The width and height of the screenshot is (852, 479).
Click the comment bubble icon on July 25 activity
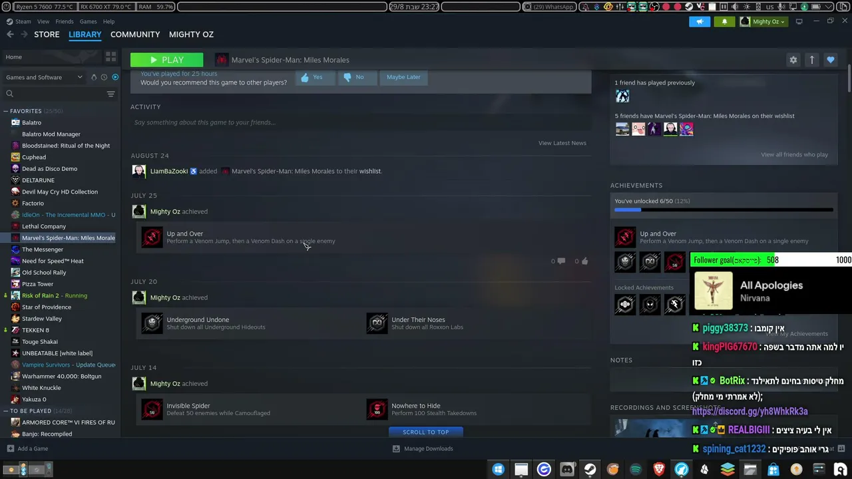(x=560, y=261)
